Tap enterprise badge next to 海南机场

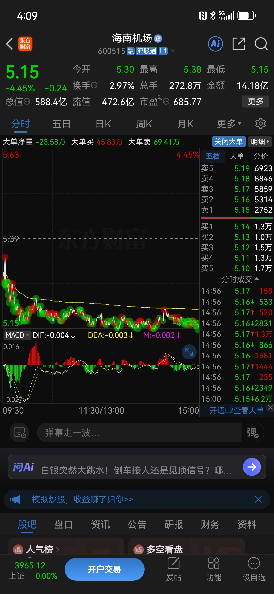(x=158, y=38)
